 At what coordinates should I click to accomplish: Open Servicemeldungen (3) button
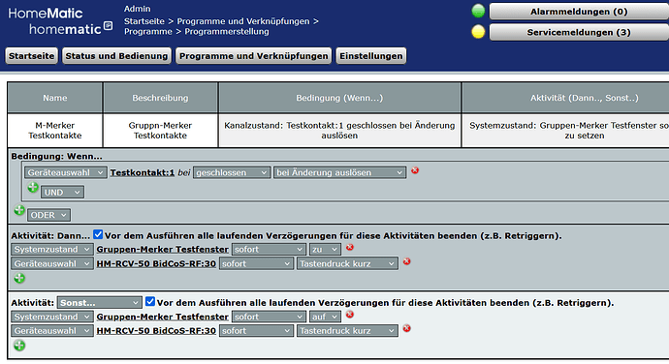point(579,32)
